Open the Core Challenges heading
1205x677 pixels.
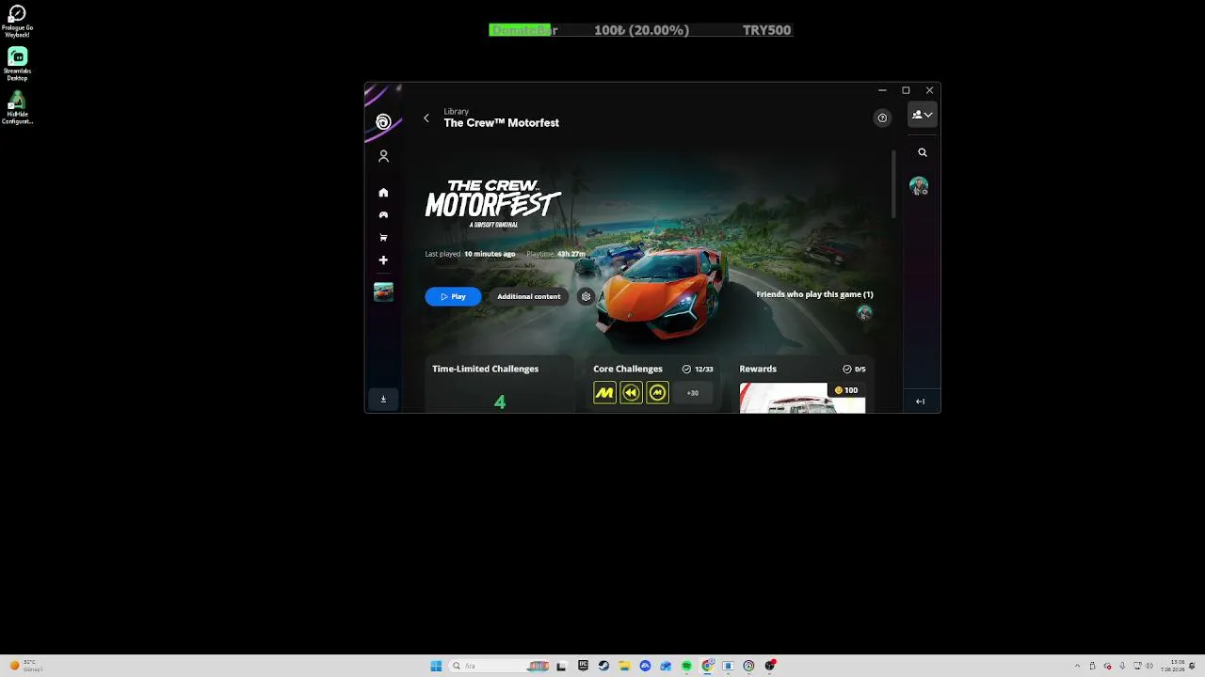[628, 369]
